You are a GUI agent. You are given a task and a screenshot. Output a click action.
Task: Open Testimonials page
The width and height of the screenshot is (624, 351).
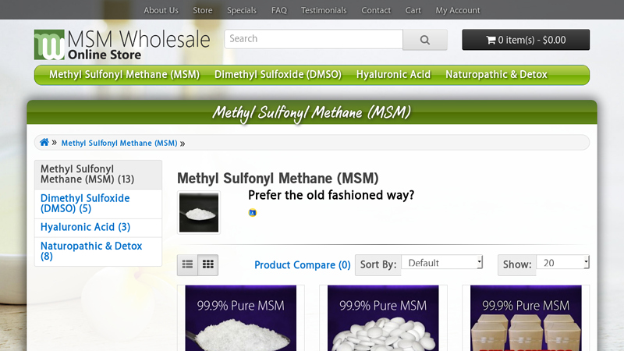pos(324,10)
